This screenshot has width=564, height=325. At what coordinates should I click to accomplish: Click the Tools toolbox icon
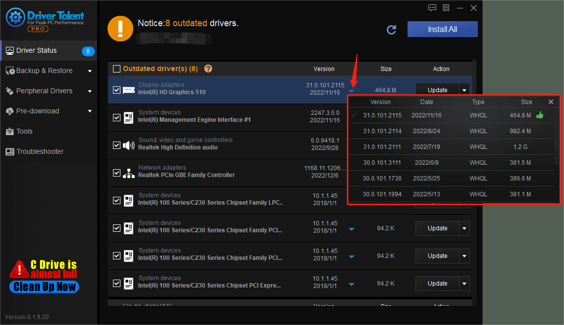pyautogui.click(x=10, y=132)
